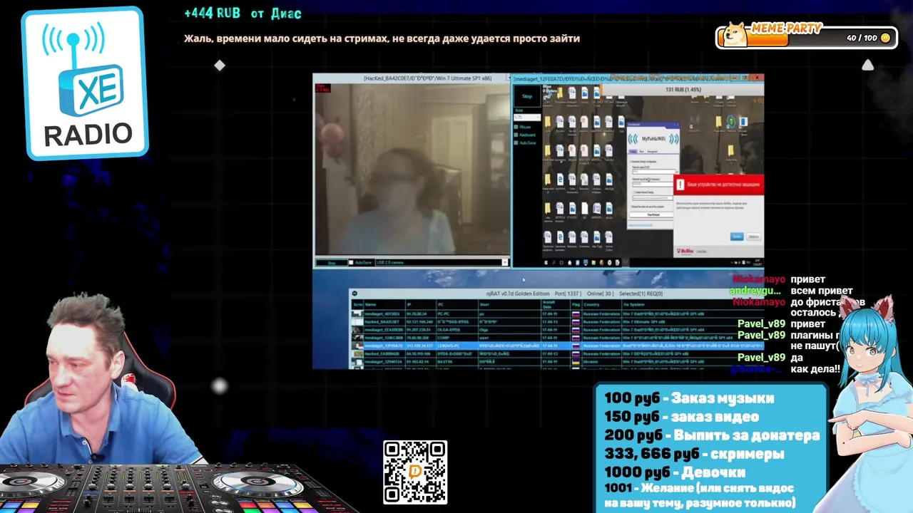Viewport: 913px width, 513px height.
Task: Click the screen thumbnail of the HacKed_BA42C0E7 row
Action: point(357,321)
